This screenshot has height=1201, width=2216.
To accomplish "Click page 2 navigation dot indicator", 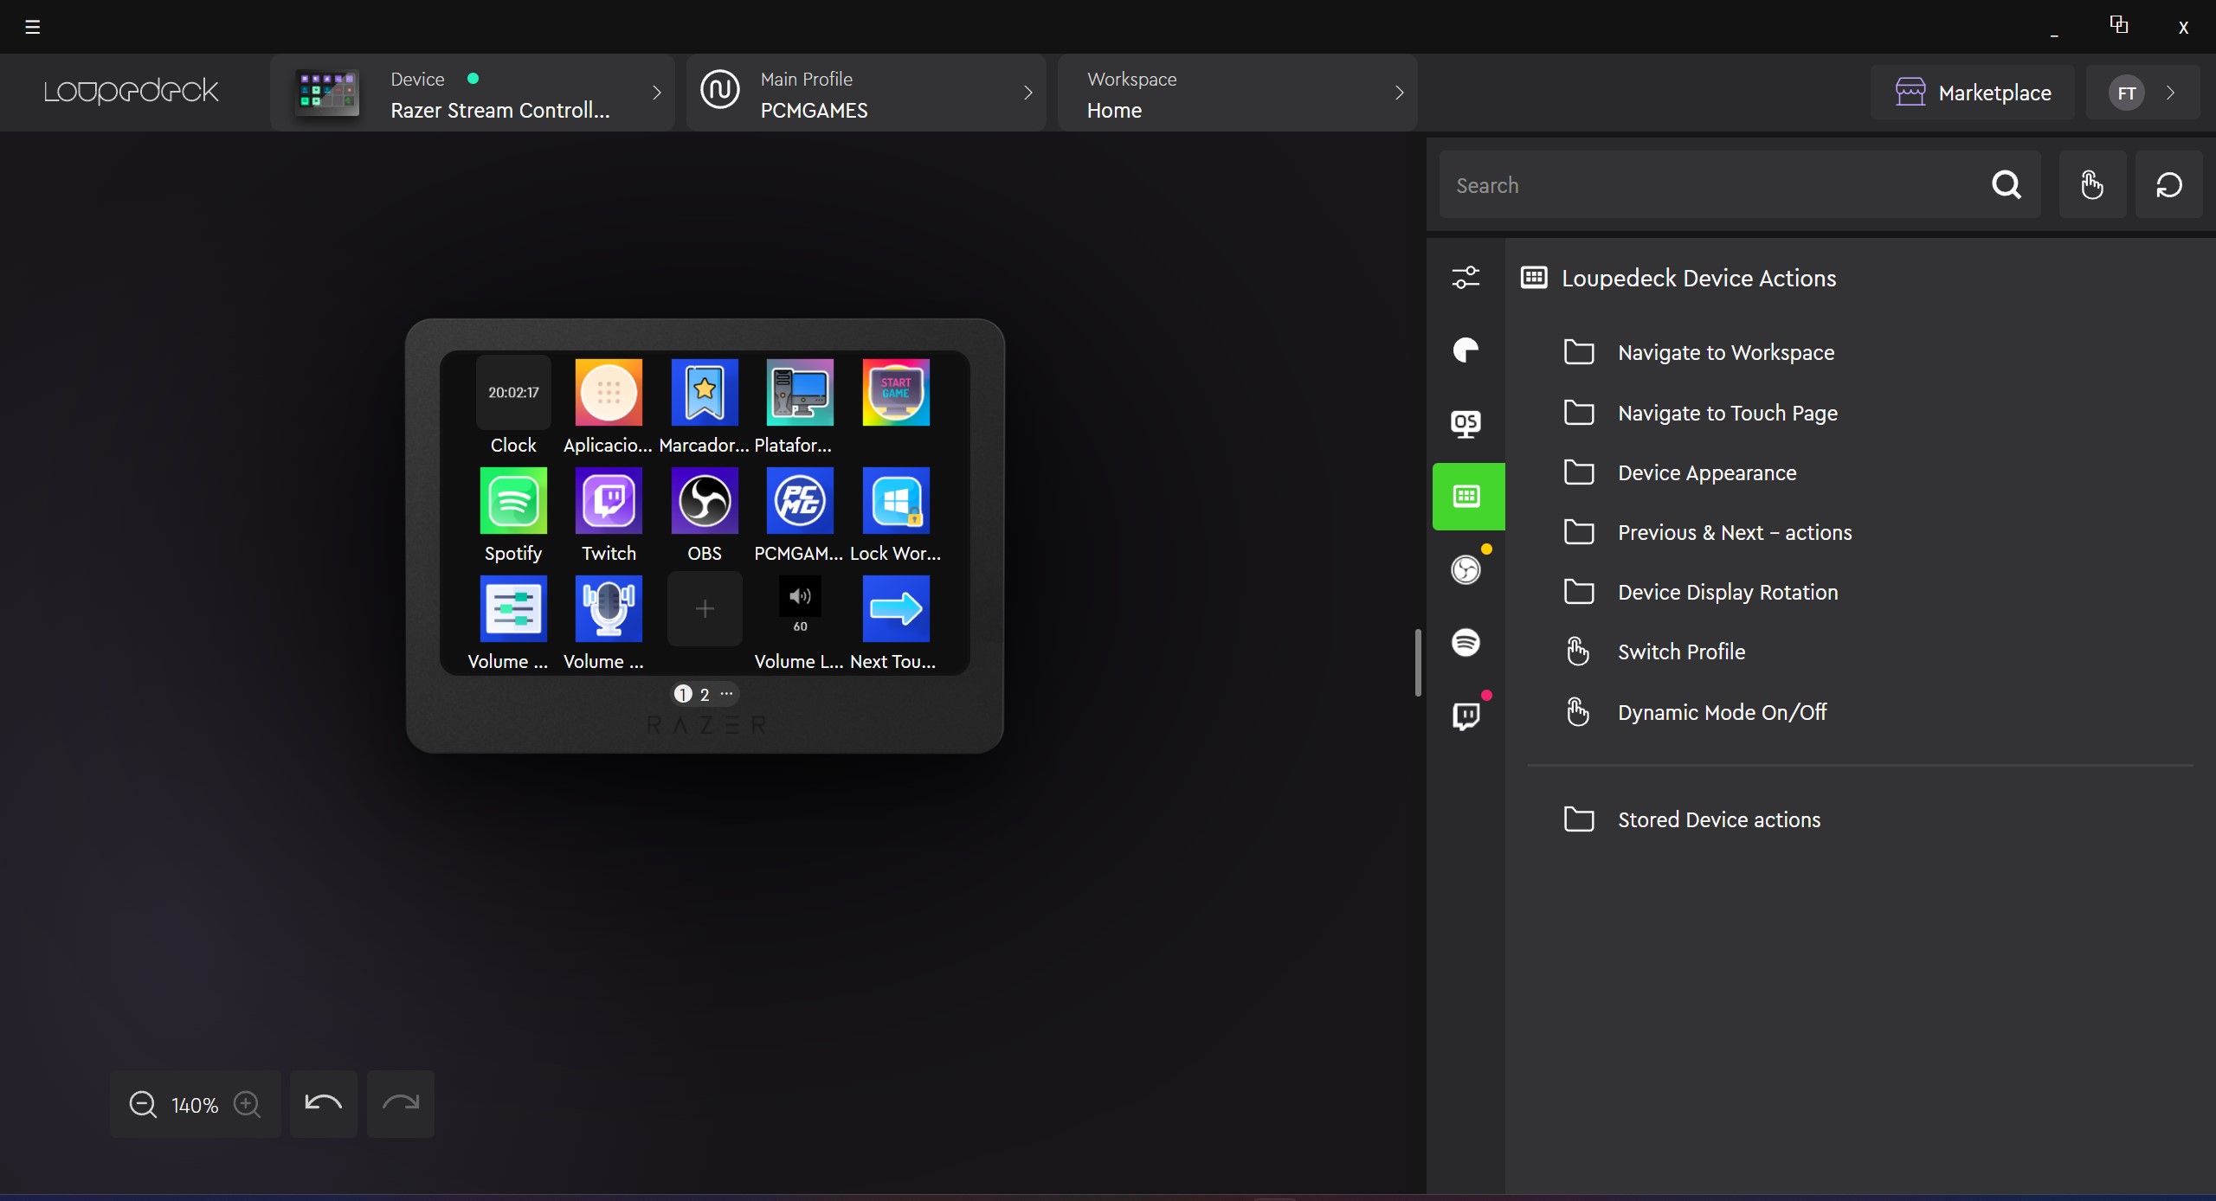I will tap(703, 694).
